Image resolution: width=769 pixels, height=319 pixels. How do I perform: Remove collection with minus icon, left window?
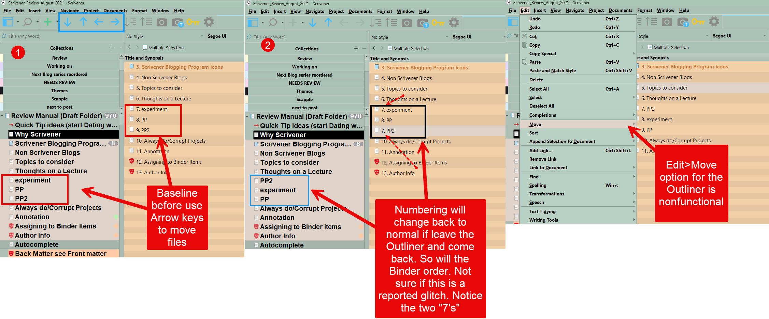(x=119, y=48)
